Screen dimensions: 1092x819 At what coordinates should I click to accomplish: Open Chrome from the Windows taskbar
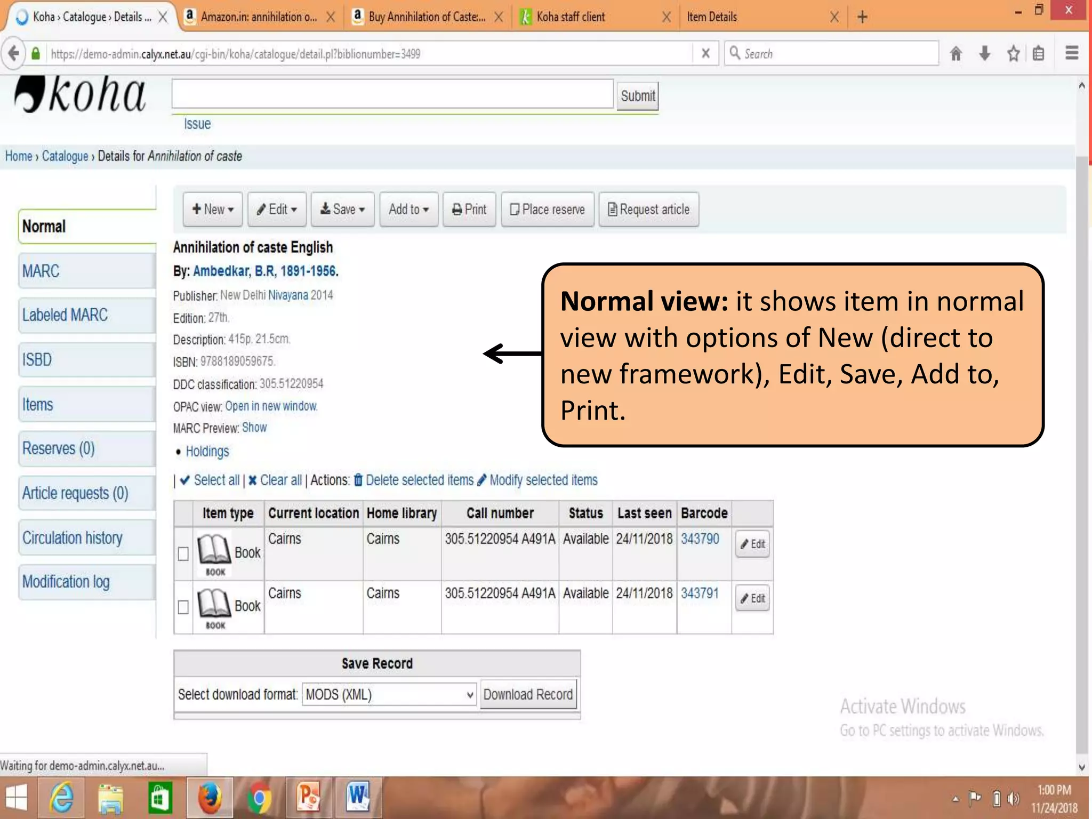(259, 798)
